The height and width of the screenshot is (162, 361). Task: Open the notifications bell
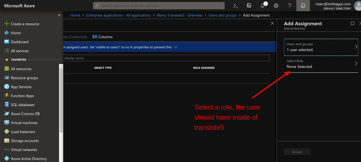263,6
